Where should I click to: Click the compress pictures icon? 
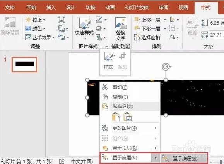[x=62, y=20]
